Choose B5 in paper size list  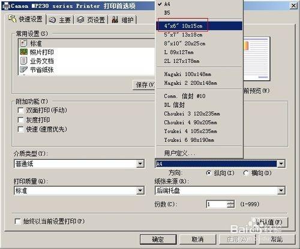[x=199, y=13]
